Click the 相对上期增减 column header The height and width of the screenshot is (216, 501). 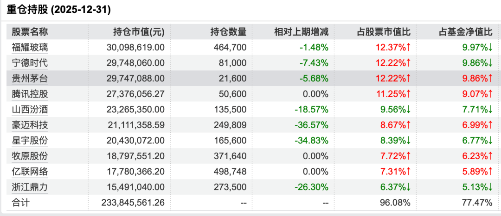tap(302, 32)
